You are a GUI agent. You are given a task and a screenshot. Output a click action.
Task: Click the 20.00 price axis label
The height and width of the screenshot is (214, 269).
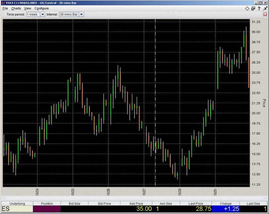[256, 113]
